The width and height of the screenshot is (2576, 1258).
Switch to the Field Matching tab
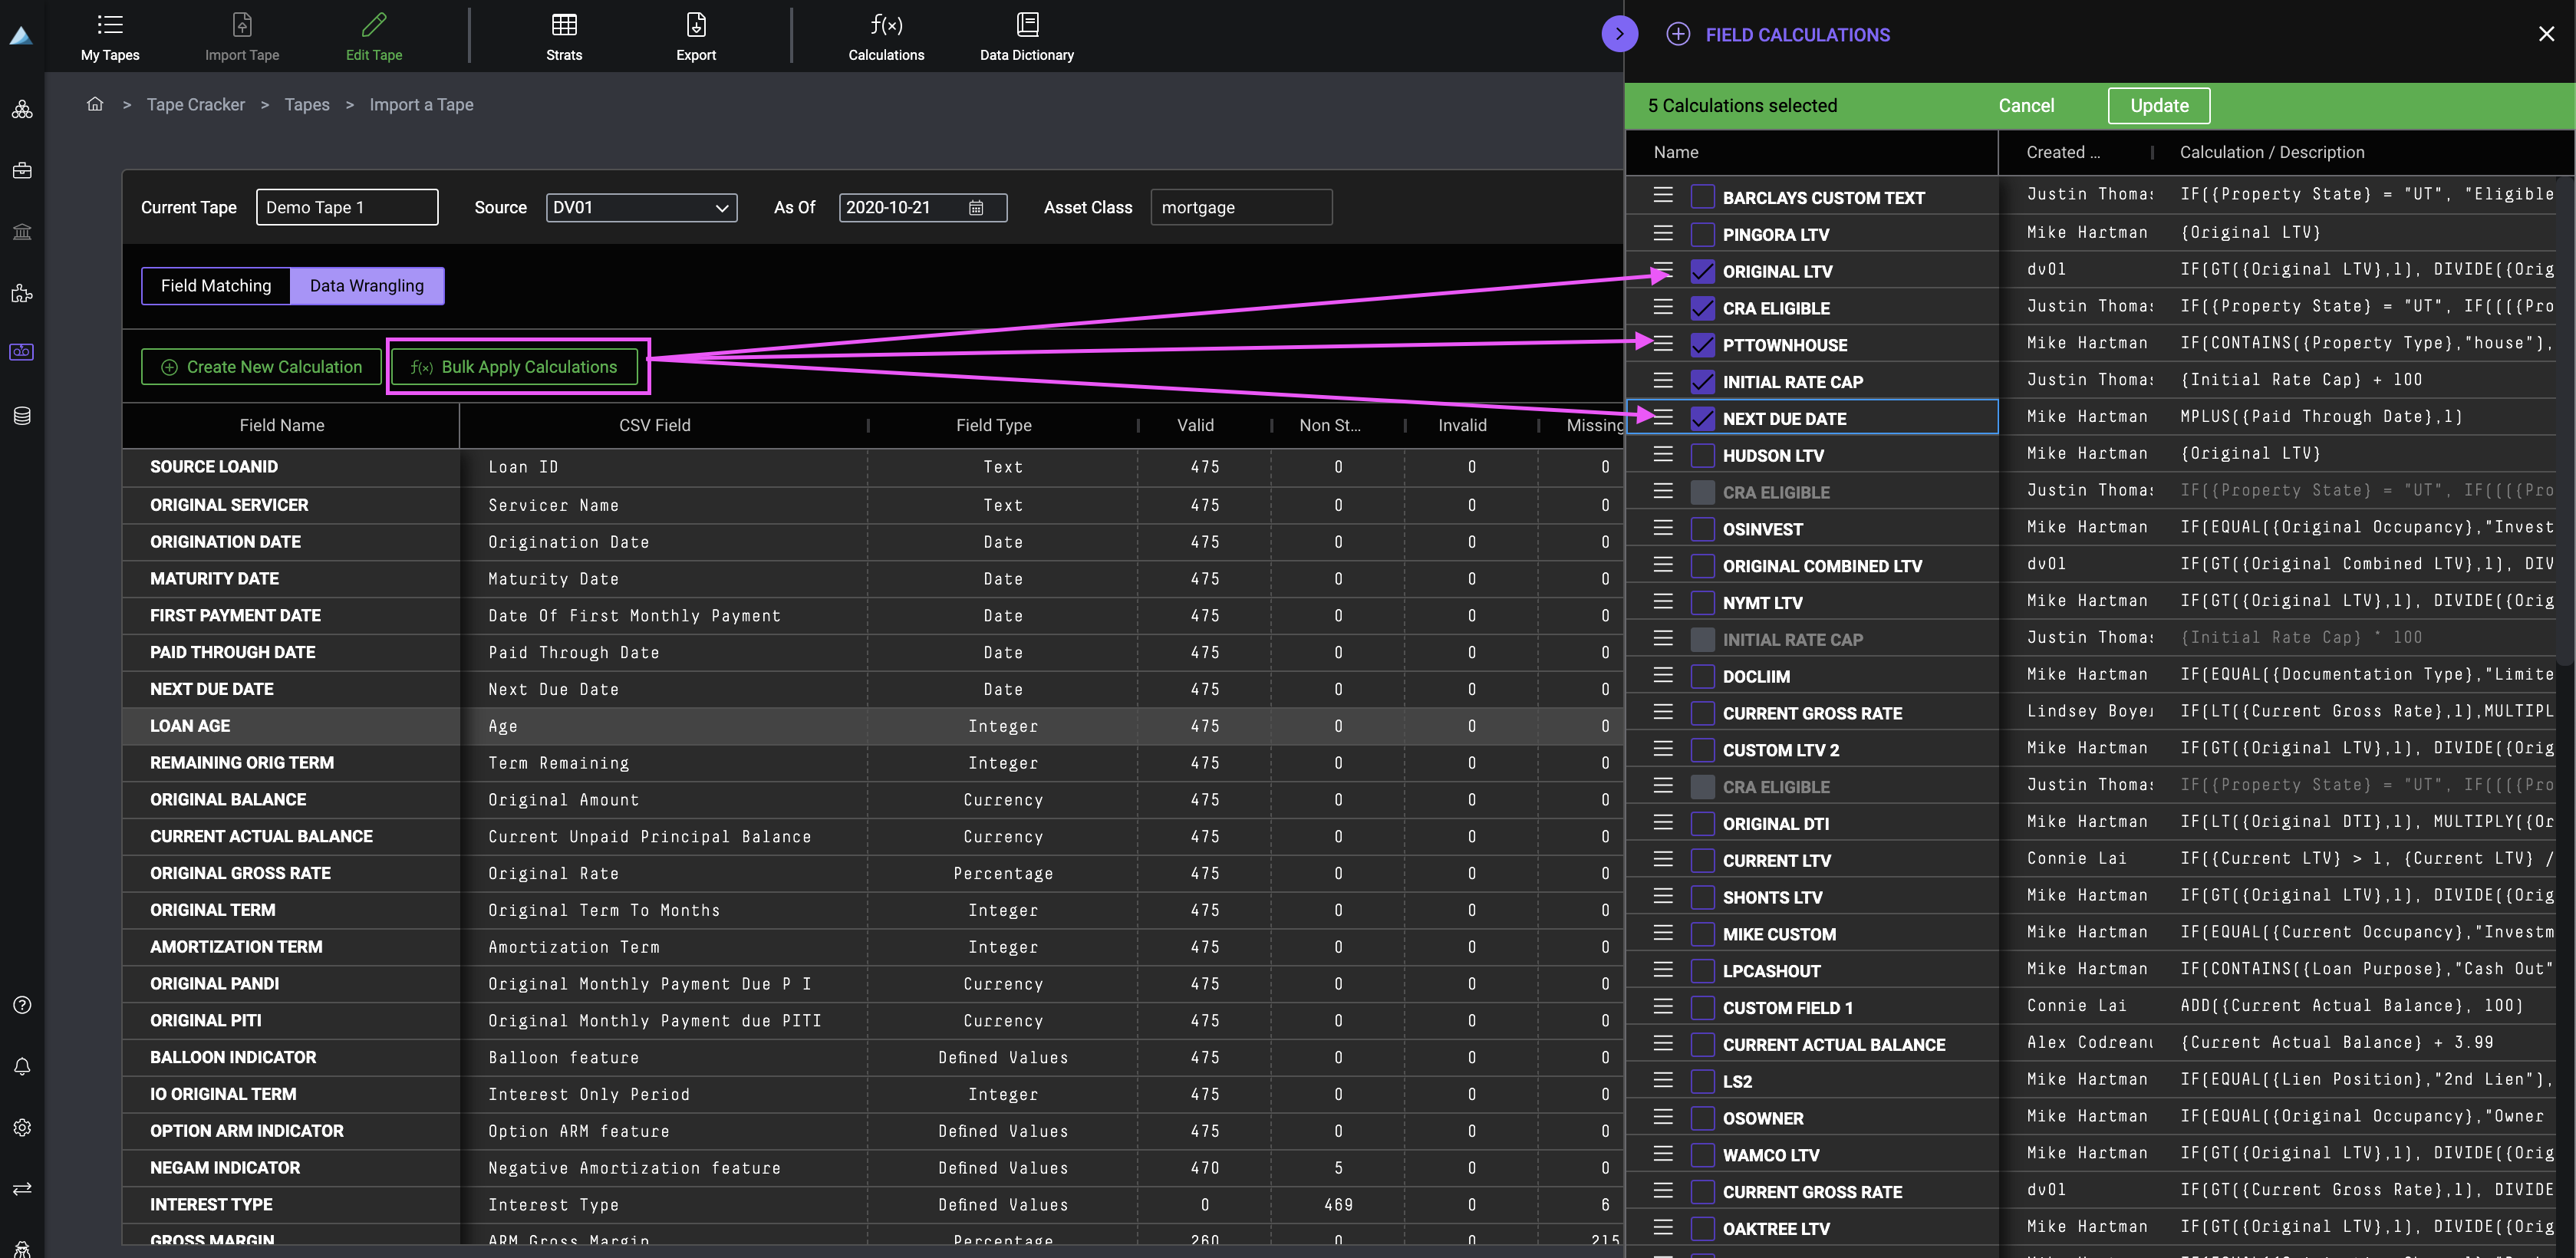[216, 286]
